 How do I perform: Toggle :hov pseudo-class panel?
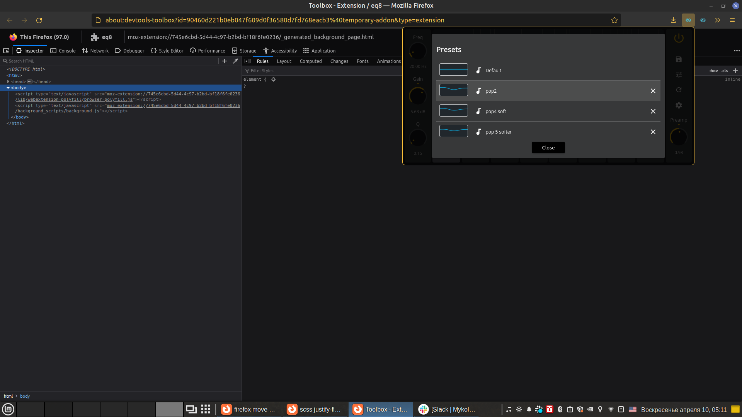713,71
